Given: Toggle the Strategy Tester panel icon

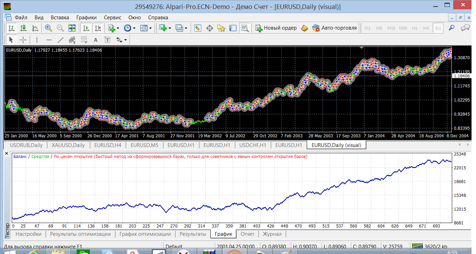Looking at the screenshot, I should 245,28.
